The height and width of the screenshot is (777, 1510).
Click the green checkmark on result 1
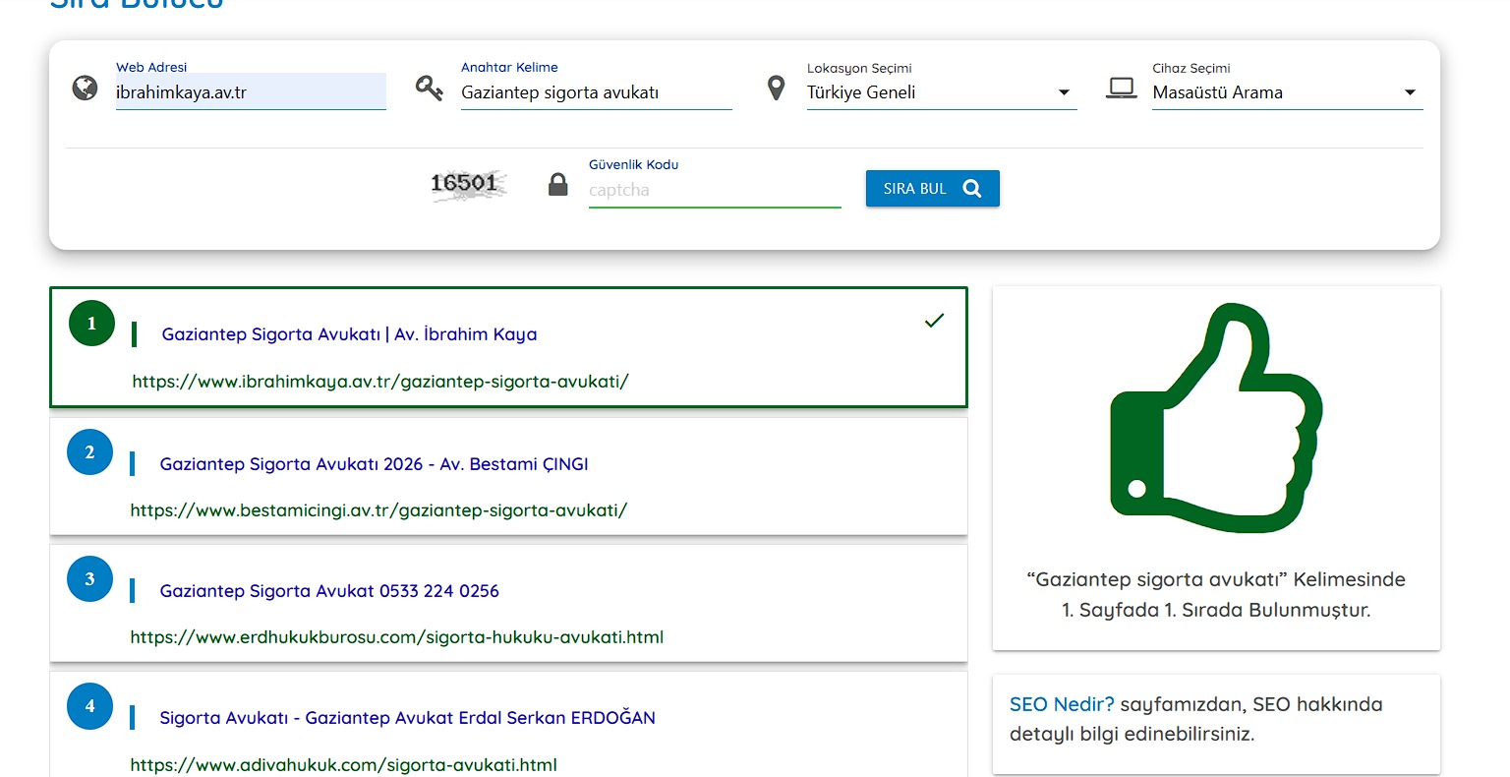[934, 321]
